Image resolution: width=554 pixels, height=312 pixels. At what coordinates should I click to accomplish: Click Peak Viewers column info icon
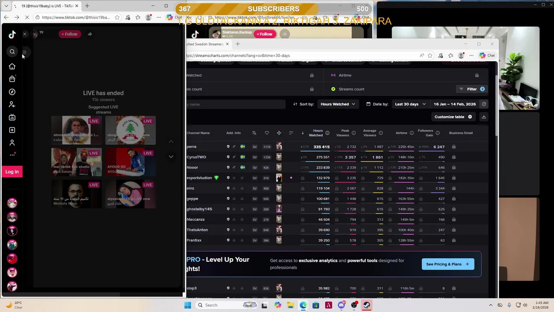[354, 133]
